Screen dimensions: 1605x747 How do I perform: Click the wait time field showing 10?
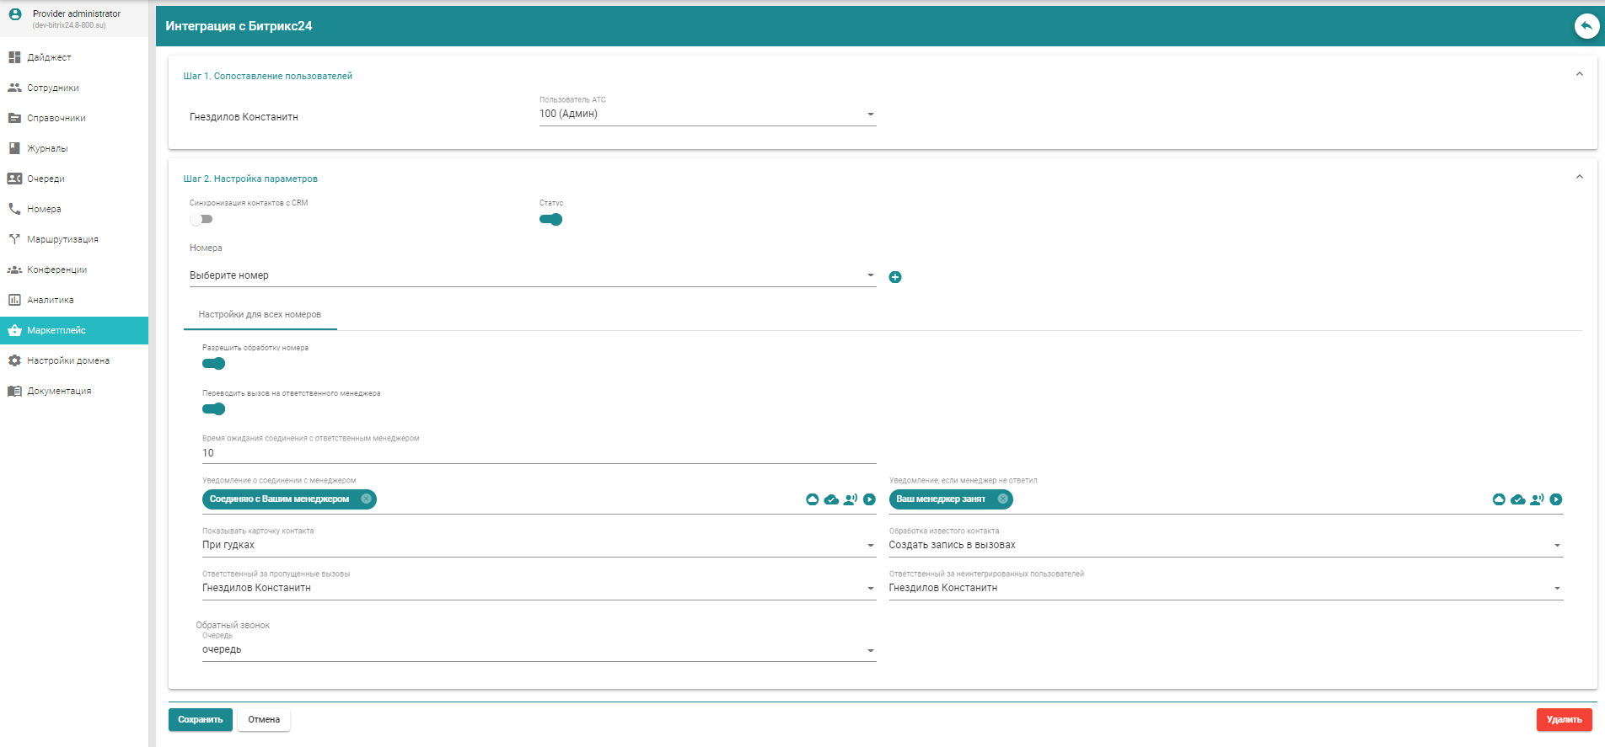(539, 453)
